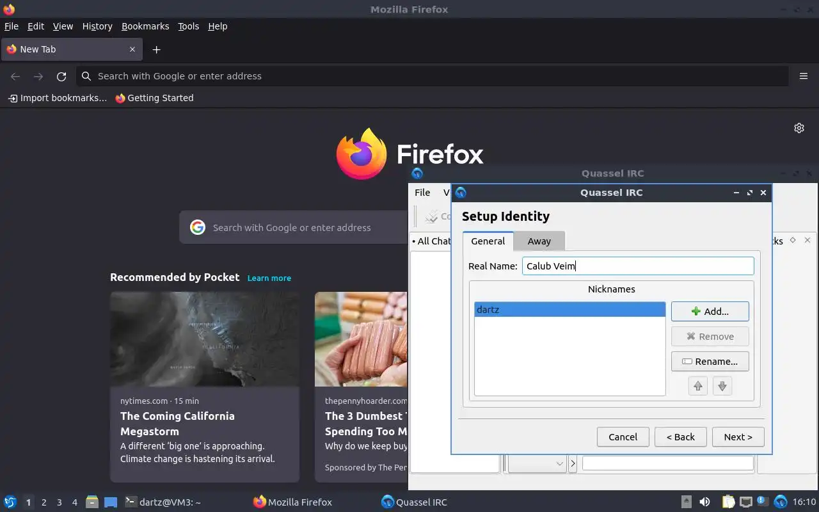The height and width of the screenshot is (512, 819).
Task: Open Getting Started bookmark
Action: click(154, 98)
